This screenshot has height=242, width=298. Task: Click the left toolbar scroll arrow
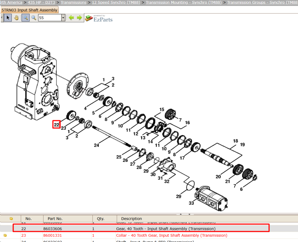(x=2, y=18)
